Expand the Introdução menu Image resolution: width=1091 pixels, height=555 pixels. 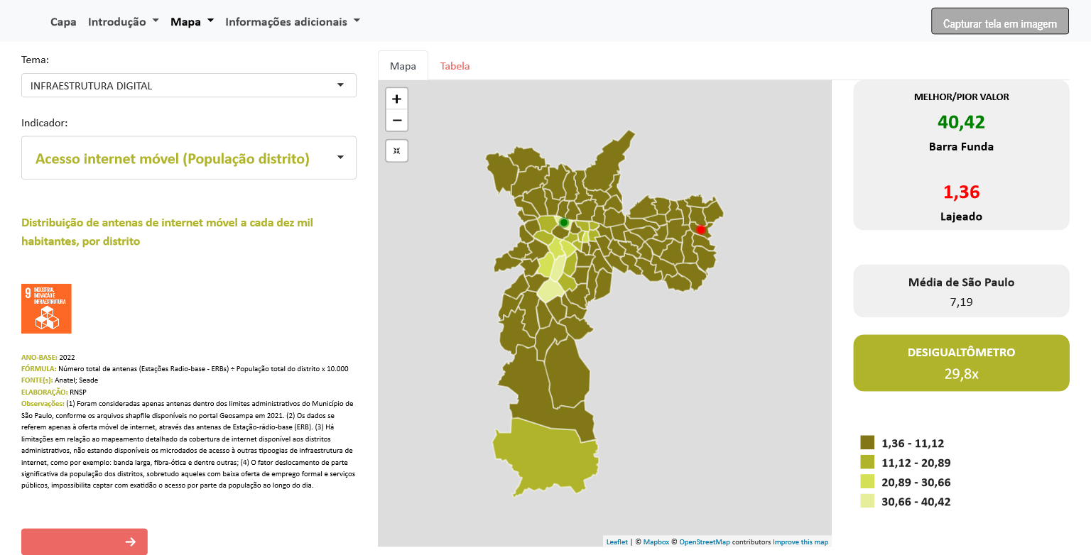123,21
